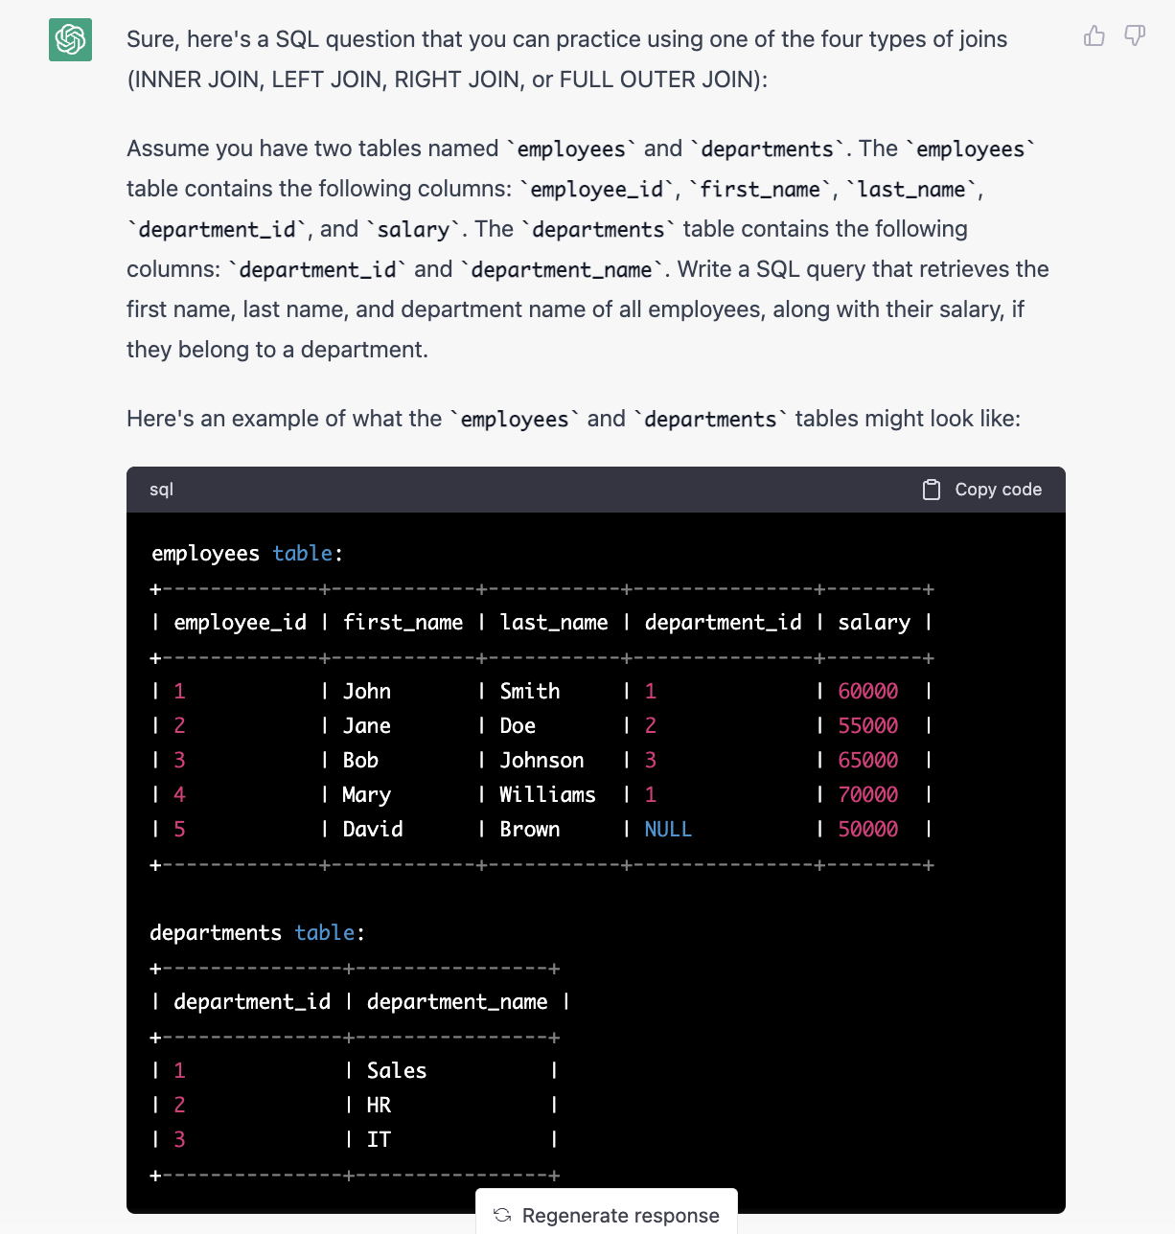Click the sql language label in code header

[161, 490]
